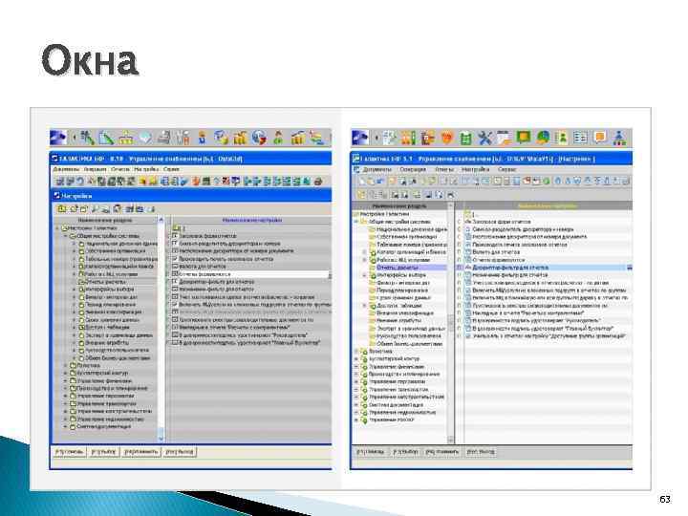Click right window tree scrollbar down arrow
Image resolution: width=688 pixels, height=516 pixels.
pos(451,440)
